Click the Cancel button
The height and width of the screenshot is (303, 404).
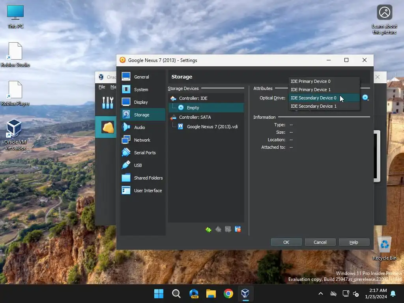pos(320,242)
